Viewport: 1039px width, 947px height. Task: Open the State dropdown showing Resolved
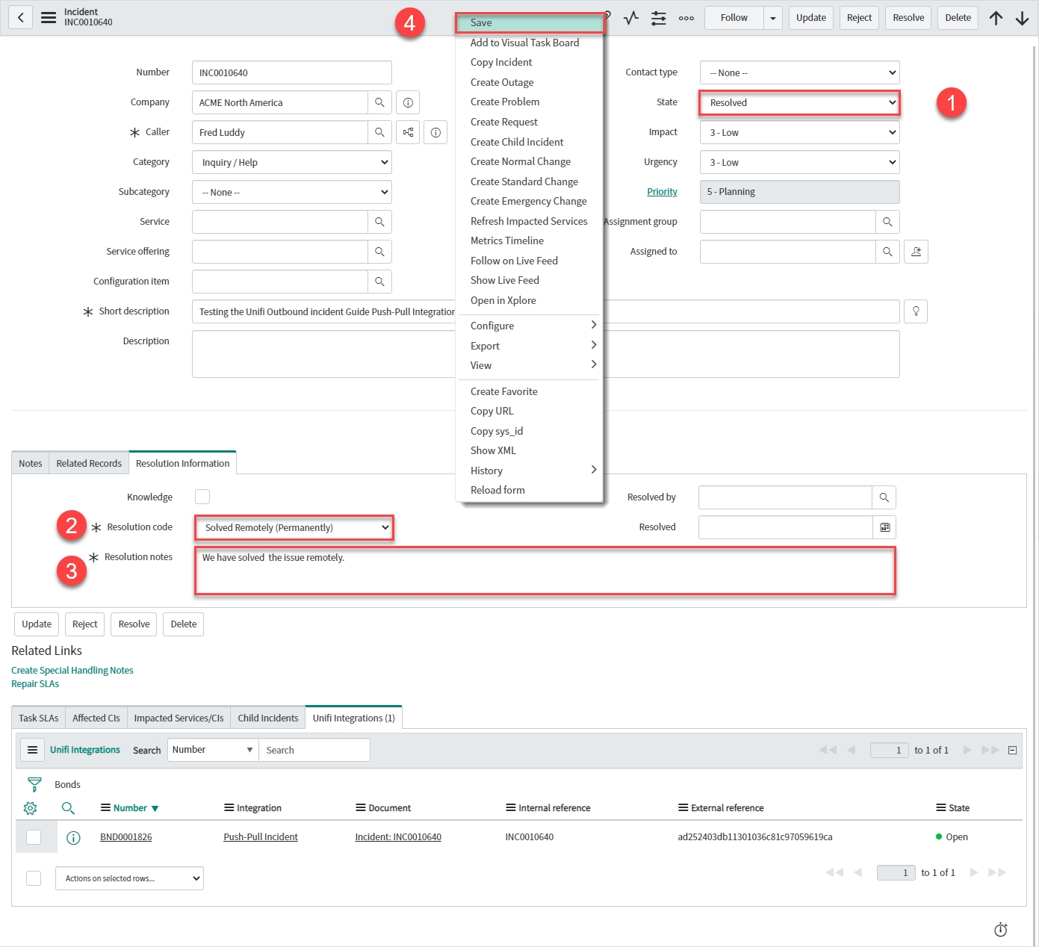point(799,102)
